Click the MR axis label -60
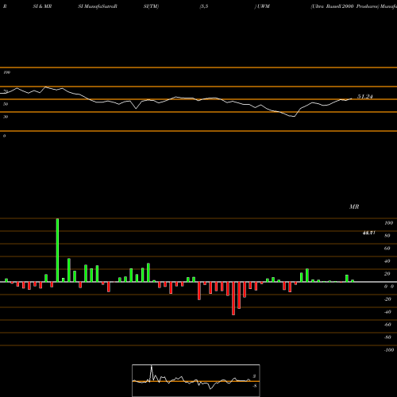397x397 pixels. (x=387, y=325)
